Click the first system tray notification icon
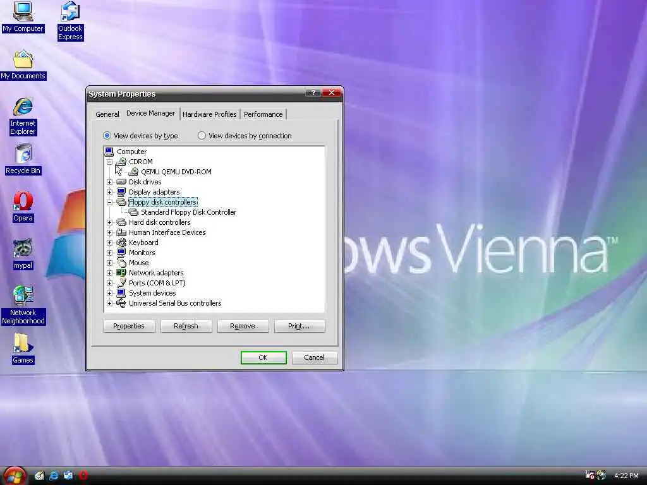The image size is (647, 485). (x=590, y=475)
